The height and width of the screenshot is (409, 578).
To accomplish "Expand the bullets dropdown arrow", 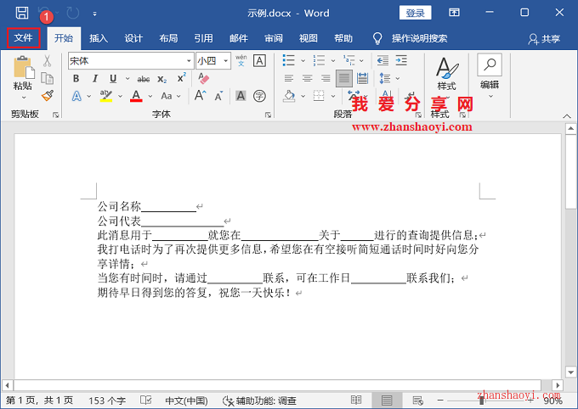I will [x=303, y=61].
